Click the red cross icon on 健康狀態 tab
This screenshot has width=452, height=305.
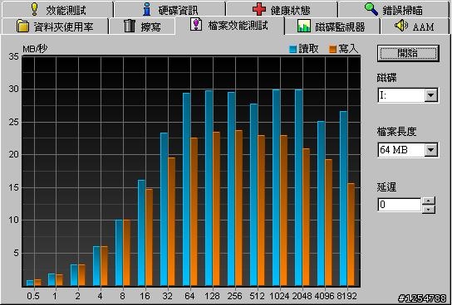point(259,10)
